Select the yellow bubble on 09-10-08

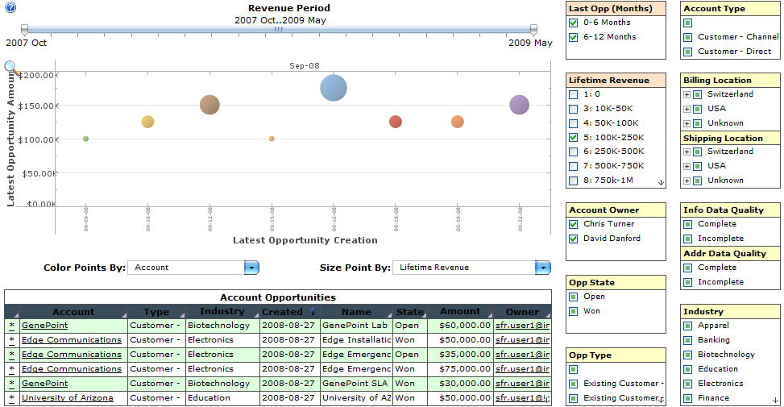[147, 122]
